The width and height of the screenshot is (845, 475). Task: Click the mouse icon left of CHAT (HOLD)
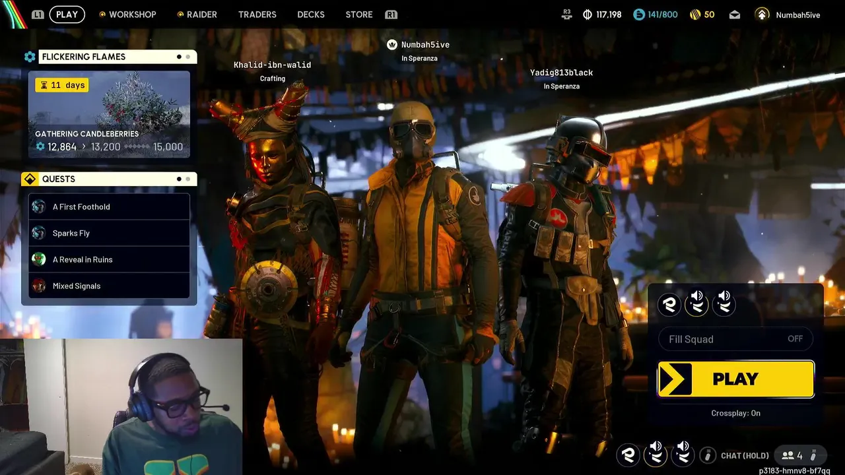pyautogui.click(x=708, y=455)
